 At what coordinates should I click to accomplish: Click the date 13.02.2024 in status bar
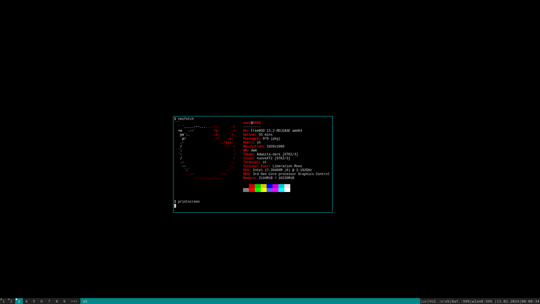point(508,301)
